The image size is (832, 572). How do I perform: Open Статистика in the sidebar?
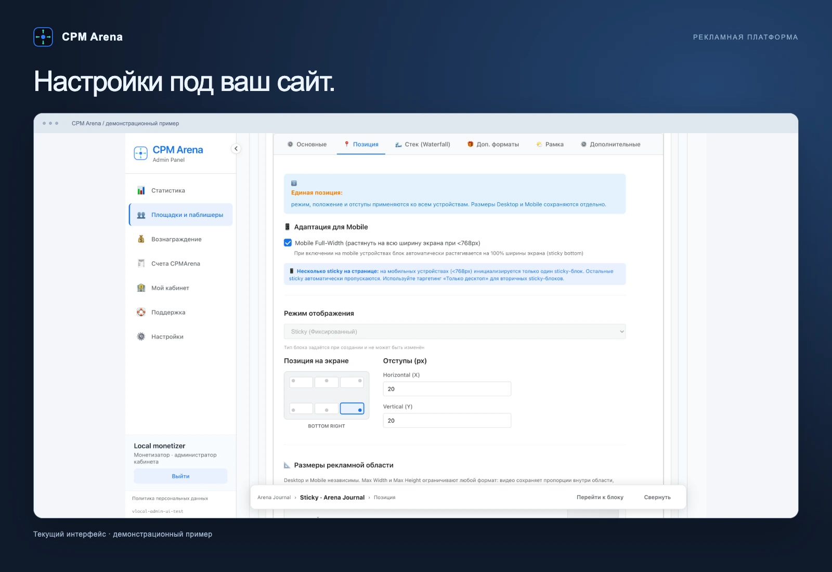point(180,190)
